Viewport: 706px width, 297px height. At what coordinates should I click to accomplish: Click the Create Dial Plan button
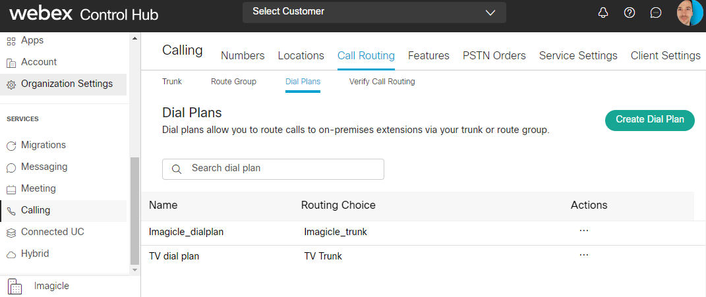649,120
